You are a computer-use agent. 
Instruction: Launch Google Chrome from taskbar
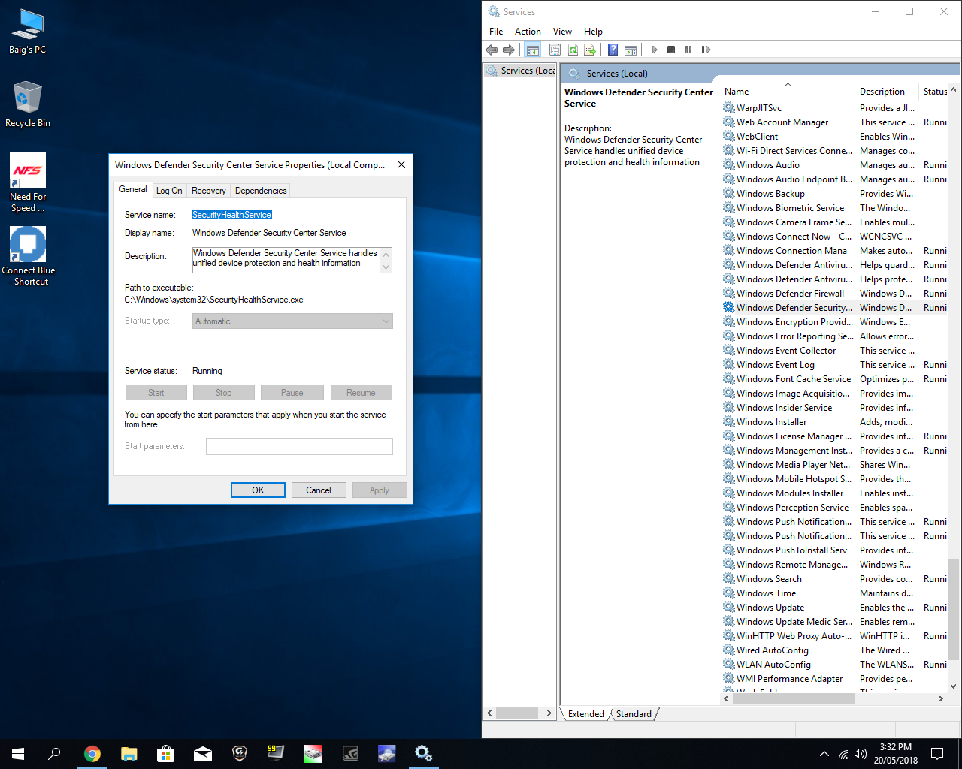click(92, 754)
